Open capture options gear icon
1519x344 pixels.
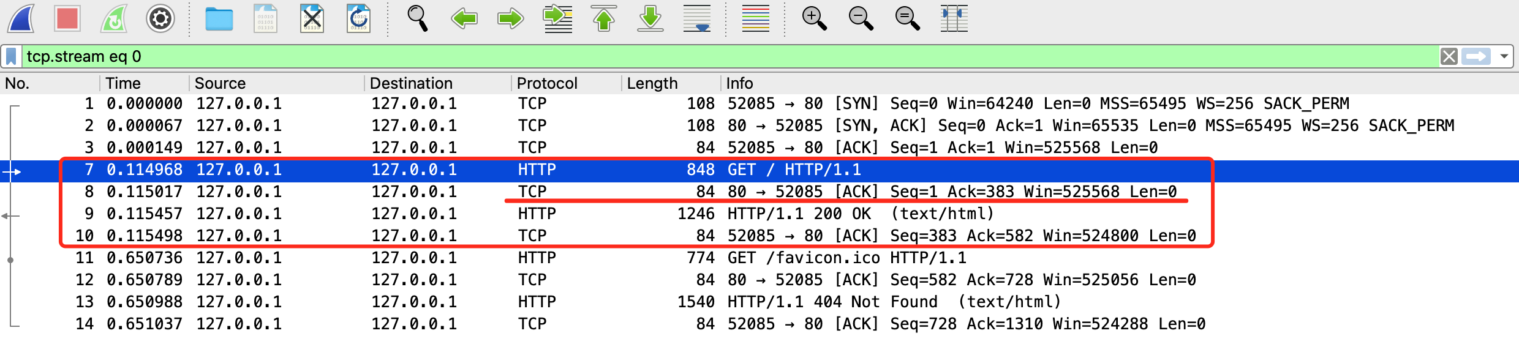pyautogui.click(x=160, y=18)
